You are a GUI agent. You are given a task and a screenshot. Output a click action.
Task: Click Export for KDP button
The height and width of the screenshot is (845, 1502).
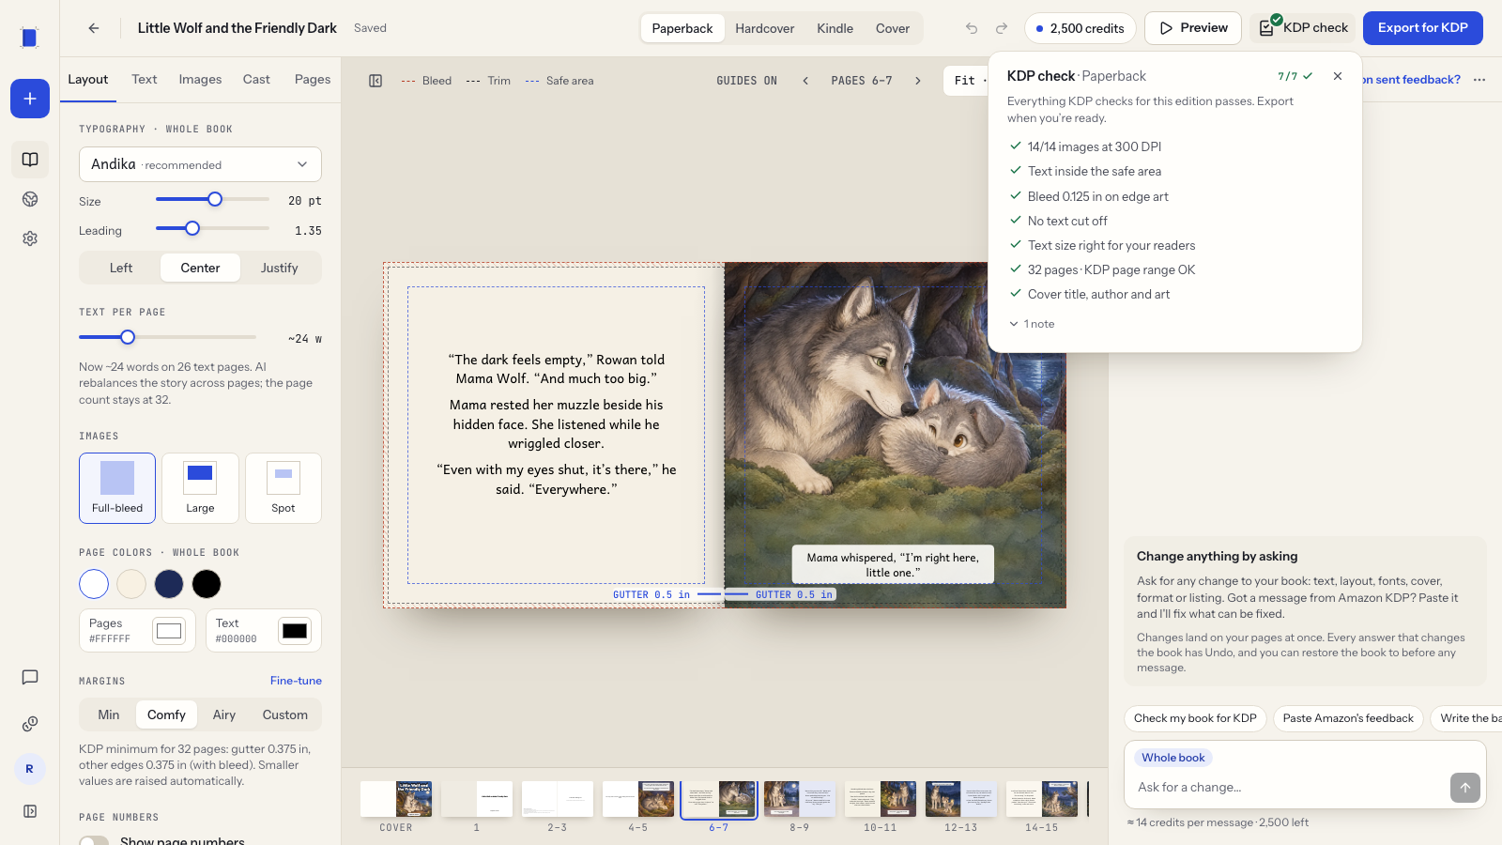pyautogui.click(x=1423, y=28)
